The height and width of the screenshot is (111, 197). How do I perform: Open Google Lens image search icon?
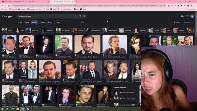[80, 16]
